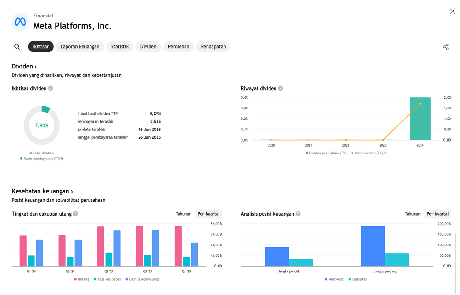The width and height of the screenshot is (460, 295).
Task: Click the Jangka panjang axis label
Action: click(x=385, y=272)
